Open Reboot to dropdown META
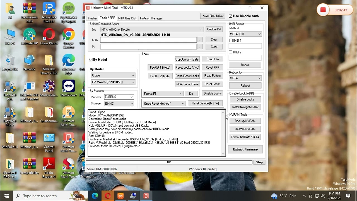The height and width of the screenshot is (201, 357). point(245,78)
